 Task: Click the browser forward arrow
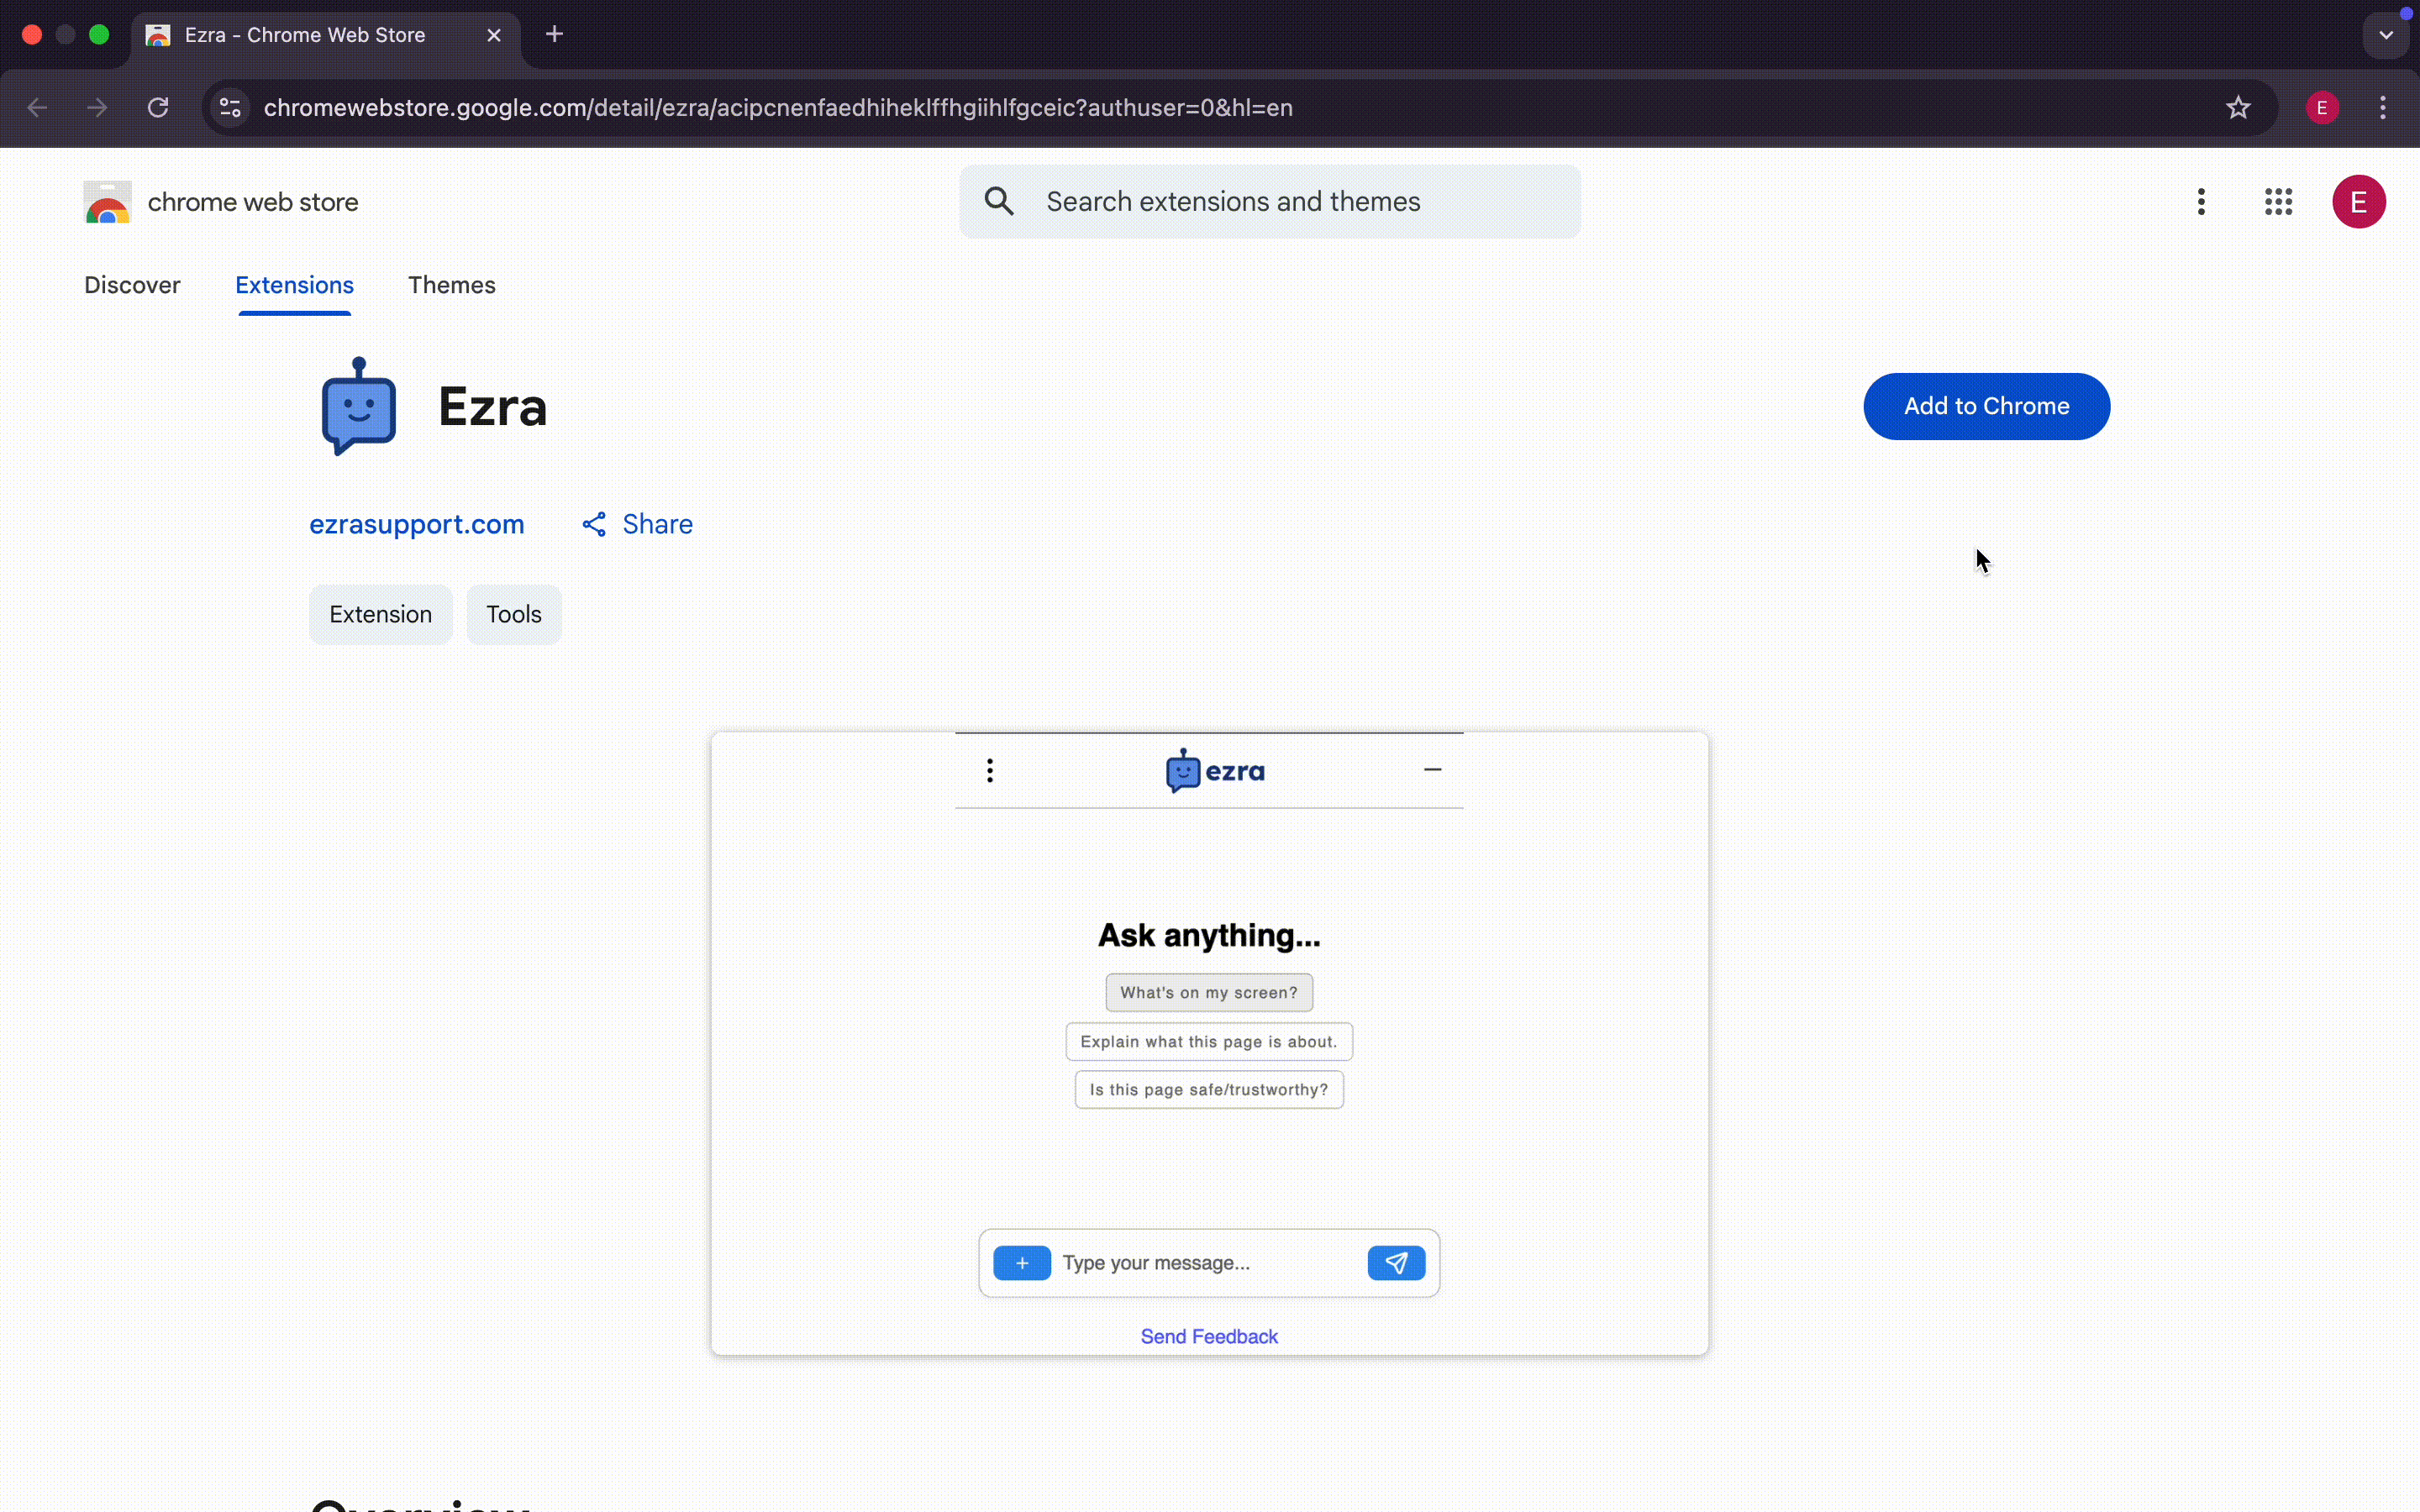(x=97, y=108)
